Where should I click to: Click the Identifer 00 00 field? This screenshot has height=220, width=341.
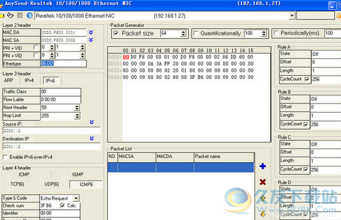coord(60,213)
